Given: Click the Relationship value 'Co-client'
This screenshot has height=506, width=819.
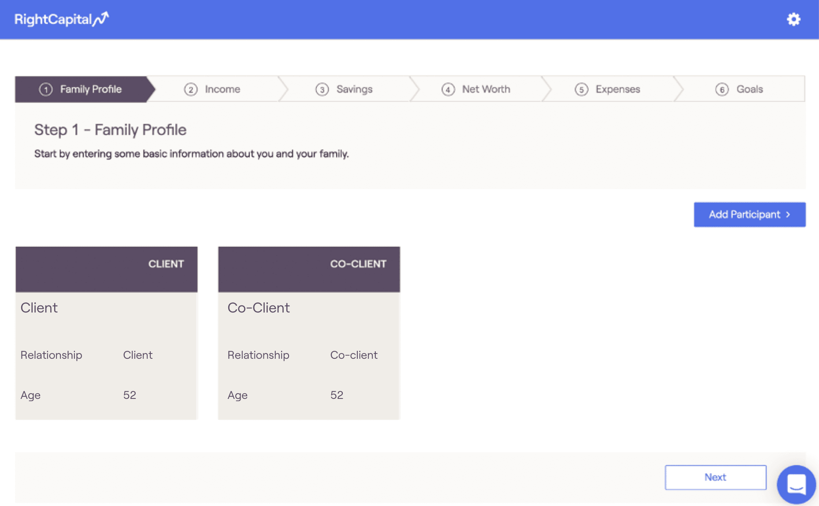Looking at the screenshot, I should tap(354, 355).
